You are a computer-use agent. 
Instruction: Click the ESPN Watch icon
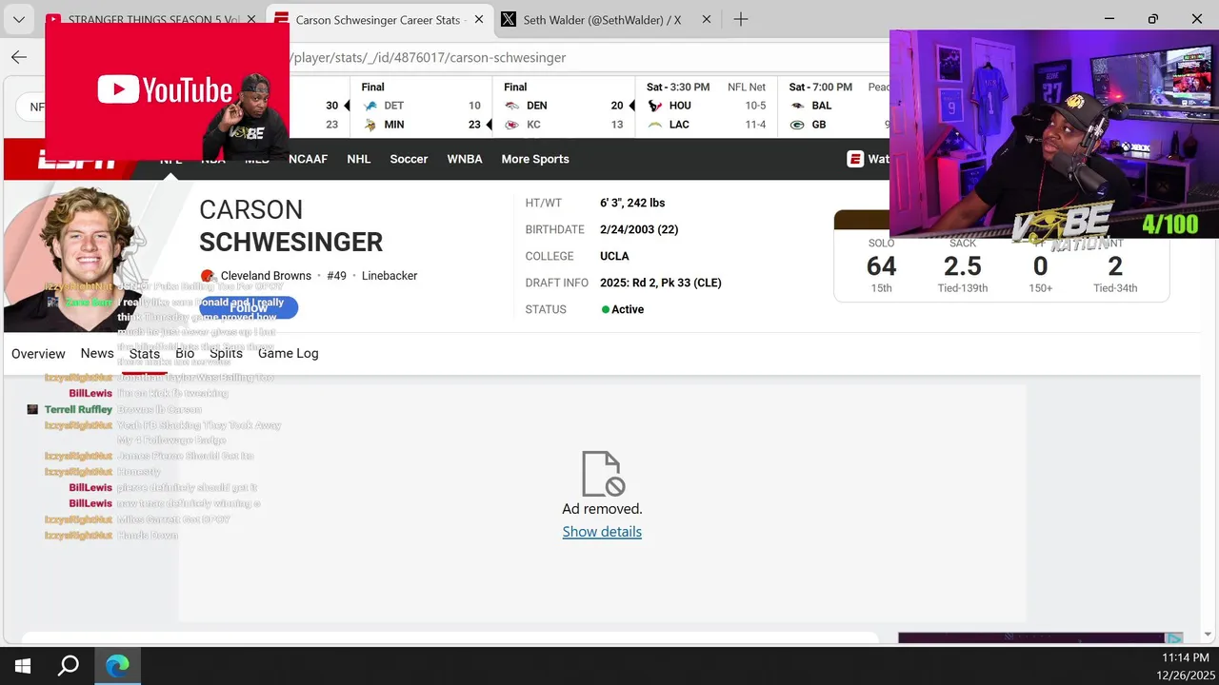point(855,159)
